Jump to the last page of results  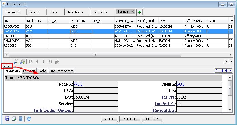[50, 61]
